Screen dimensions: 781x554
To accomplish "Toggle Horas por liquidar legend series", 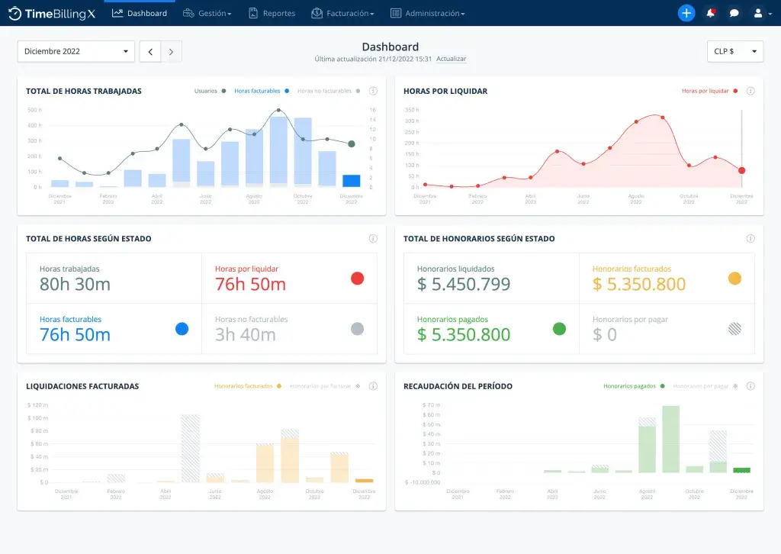I will (x=710, y=91).
